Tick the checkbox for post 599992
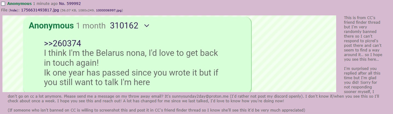The width and height of the screenshot is (393, 114). pos(3,4)
